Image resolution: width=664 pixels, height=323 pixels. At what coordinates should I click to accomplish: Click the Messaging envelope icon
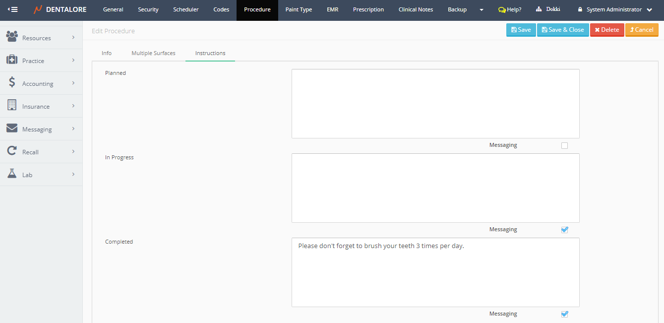12,129
